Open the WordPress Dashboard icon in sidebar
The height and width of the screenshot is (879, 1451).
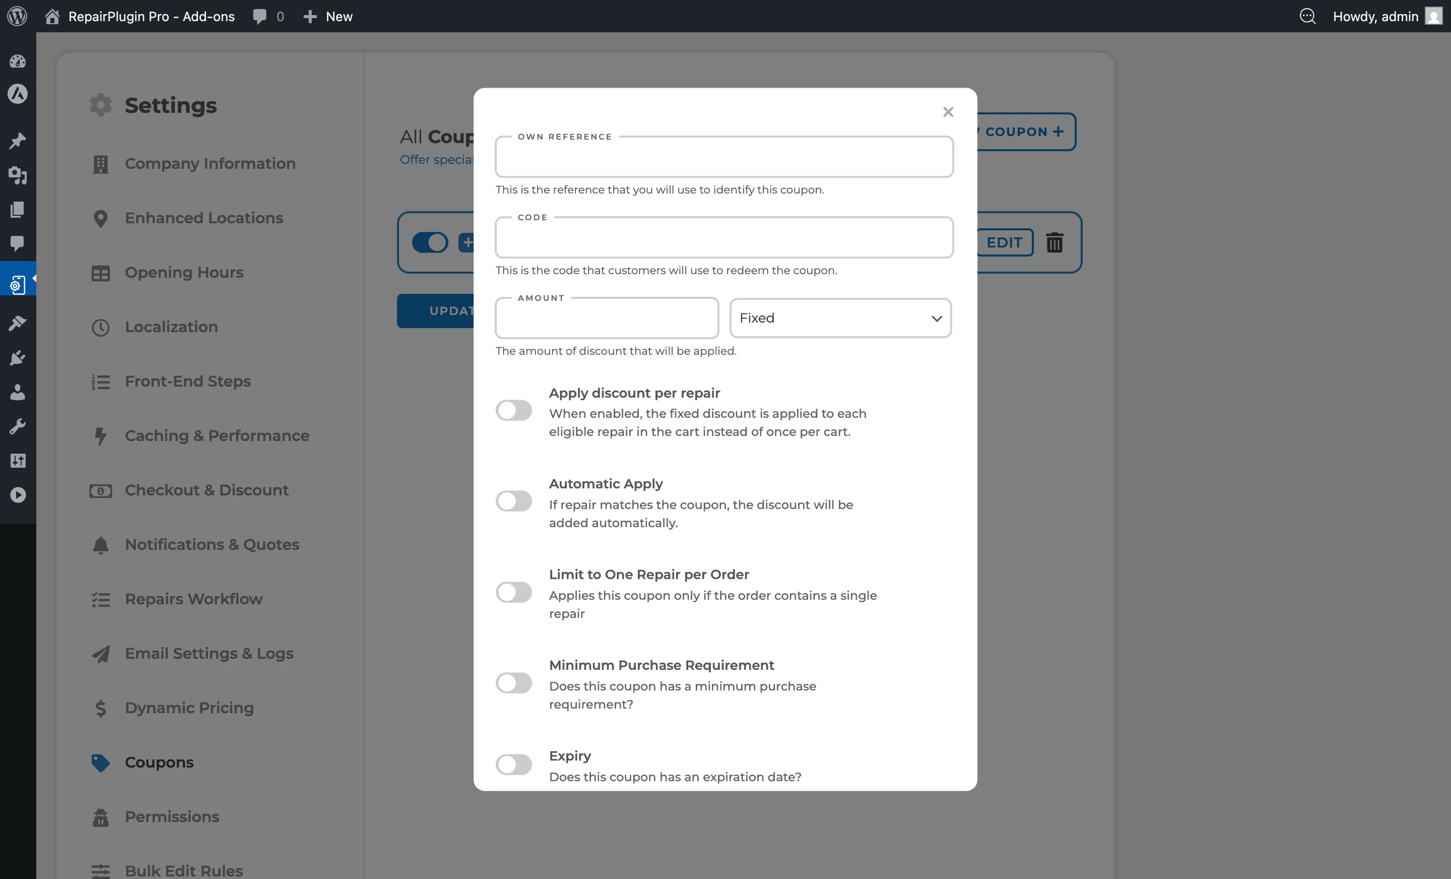[18, 61]
